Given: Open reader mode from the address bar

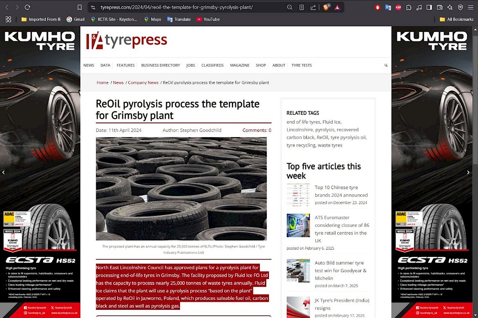Looking at the screenshot, I should pyautogui.click(x=301, y=7).
